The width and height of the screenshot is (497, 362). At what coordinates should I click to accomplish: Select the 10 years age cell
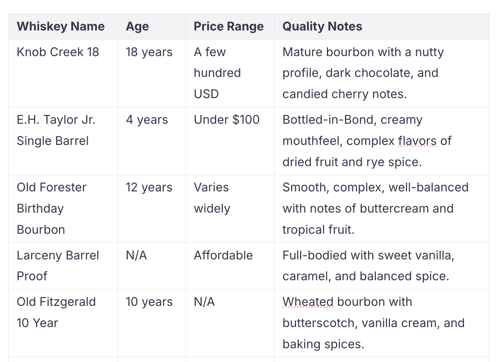(x=149, y=302)
